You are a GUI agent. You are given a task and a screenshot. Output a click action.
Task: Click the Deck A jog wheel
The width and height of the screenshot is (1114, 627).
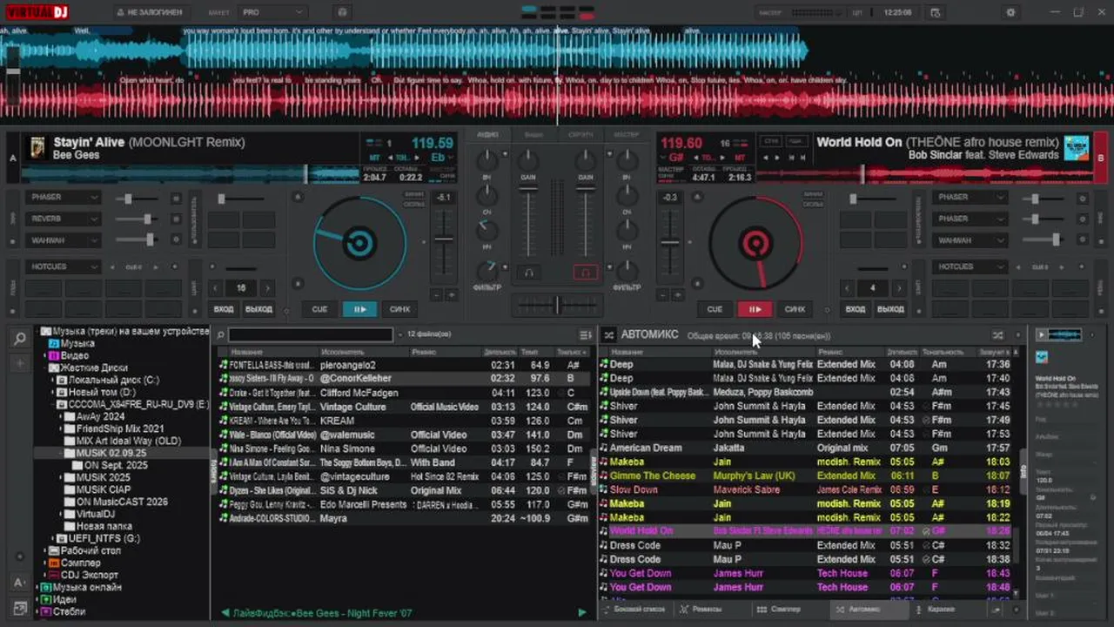pyautogui.click(x=359, y=243)
